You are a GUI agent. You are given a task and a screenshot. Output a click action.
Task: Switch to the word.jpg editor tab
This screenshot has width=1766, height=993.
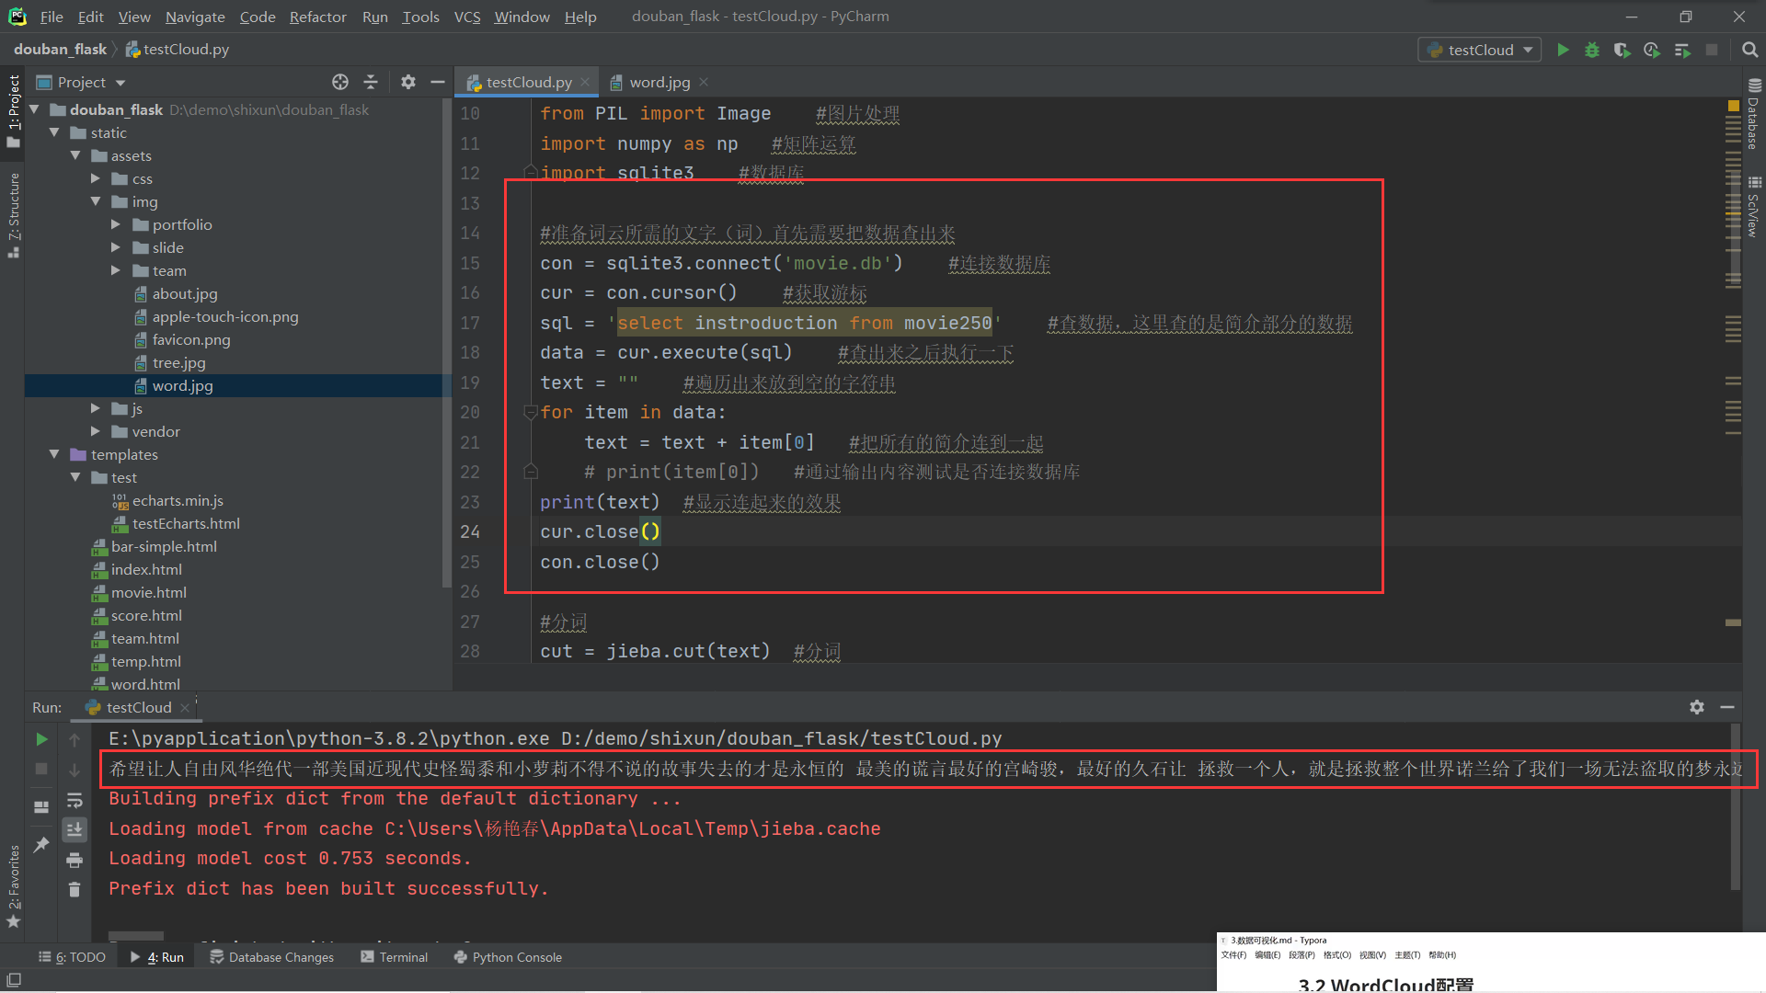(659, 82)
